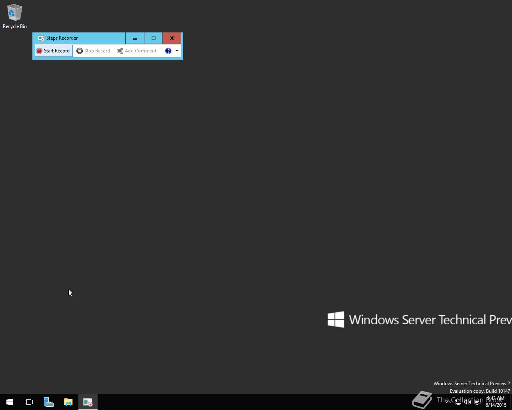The height and width of the screenshot is (410, 512).
Task: Open the network status tray icon
Action: pos(458,402)
